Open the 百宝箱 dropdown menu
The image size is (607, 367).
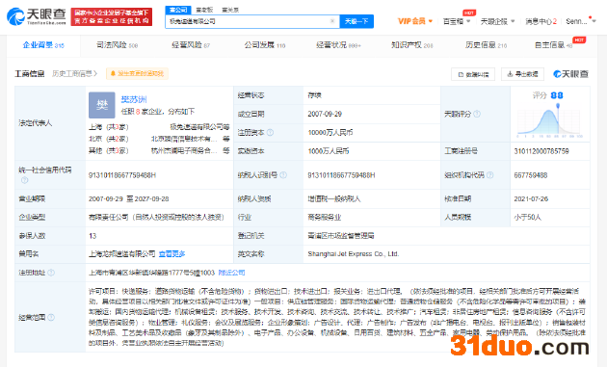tap(457, 21)
